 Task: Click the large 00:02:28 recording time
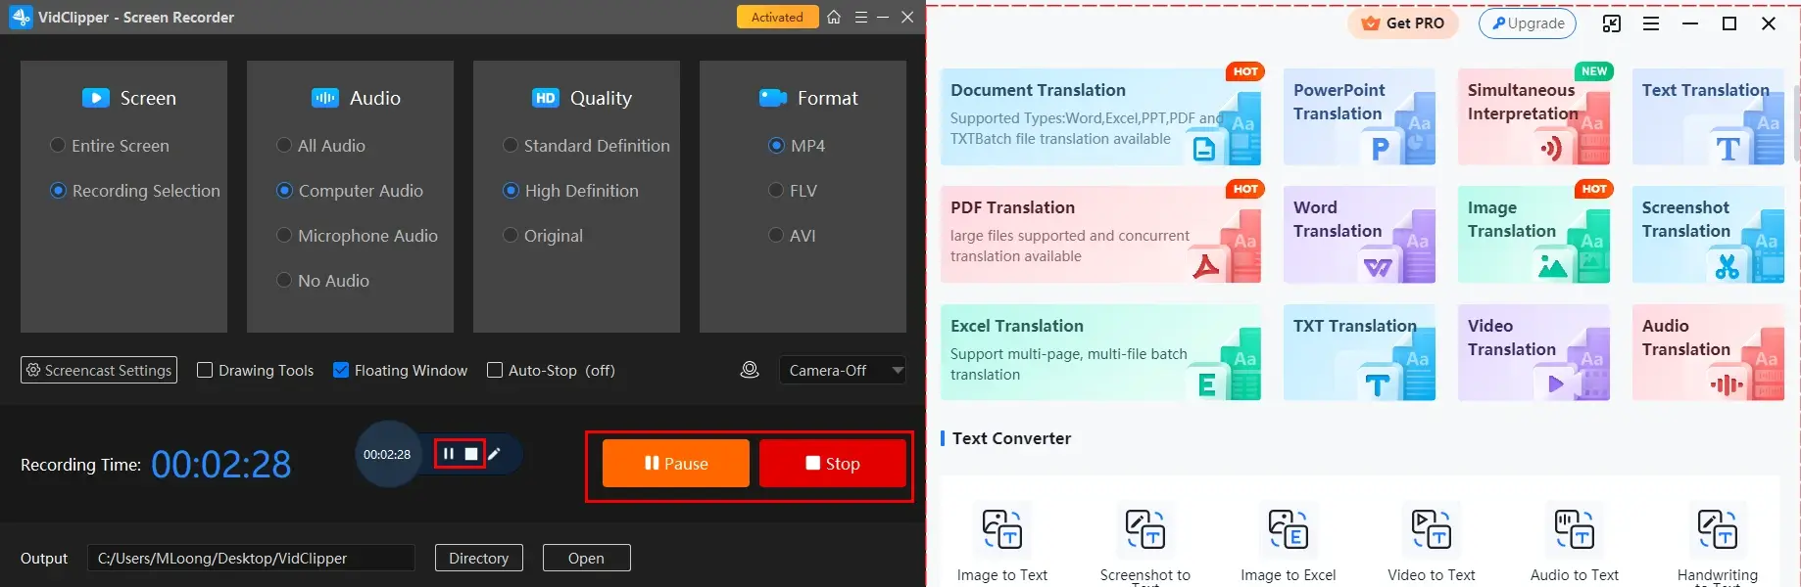(x=221, y=465)
